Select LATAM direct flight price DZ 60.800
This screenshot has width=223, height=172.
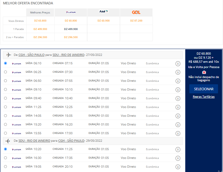71,21
